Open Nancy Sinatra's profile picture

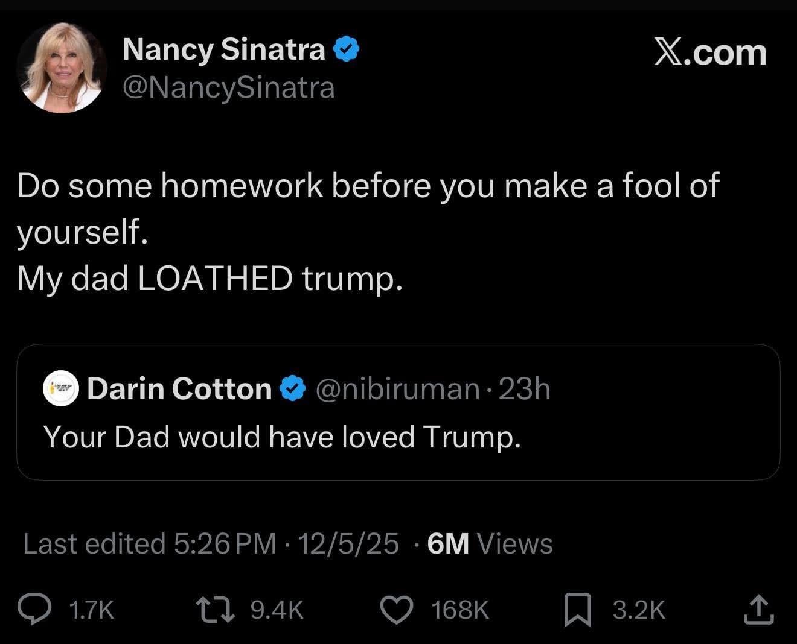pyautogui.click(x=62, y=68)
